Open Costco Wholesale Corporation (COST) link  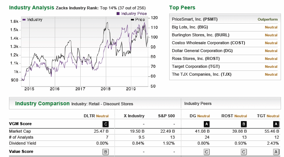point(208,43)
